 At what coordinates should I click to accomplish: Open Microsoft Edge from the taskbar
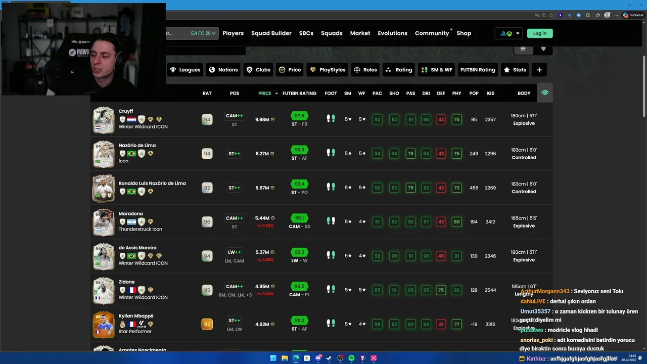pos(296,358)
